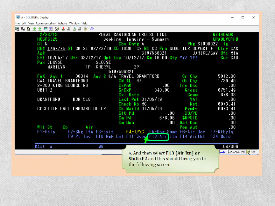Open the Display setup toolbar icon
The image size is (275, 206).
46,29
